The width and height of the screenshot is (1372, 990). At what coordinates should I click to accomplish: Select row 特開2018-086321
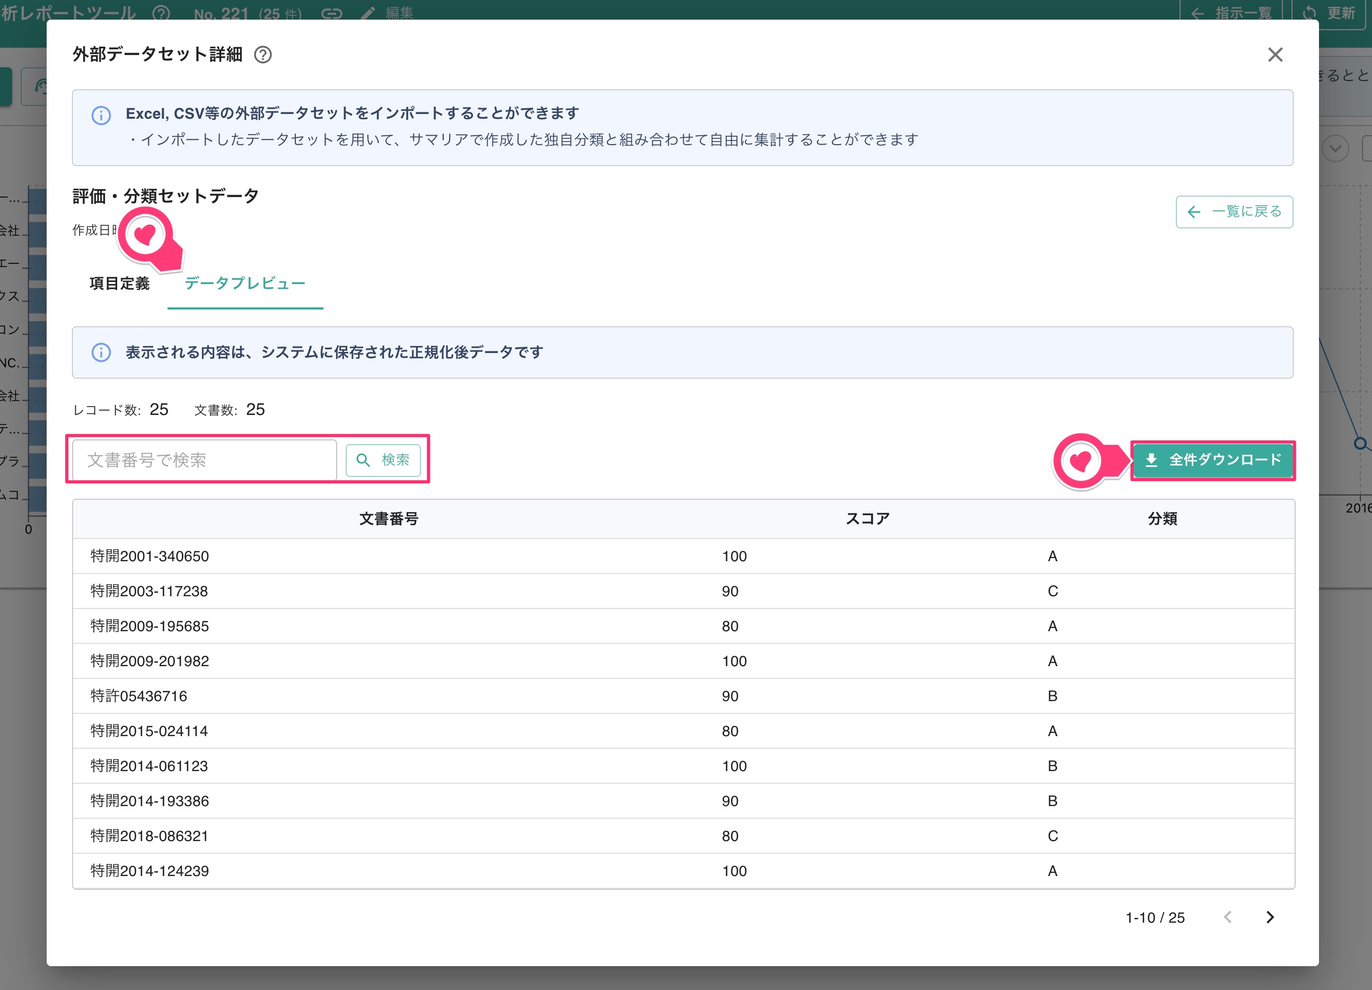click(683, 836)
